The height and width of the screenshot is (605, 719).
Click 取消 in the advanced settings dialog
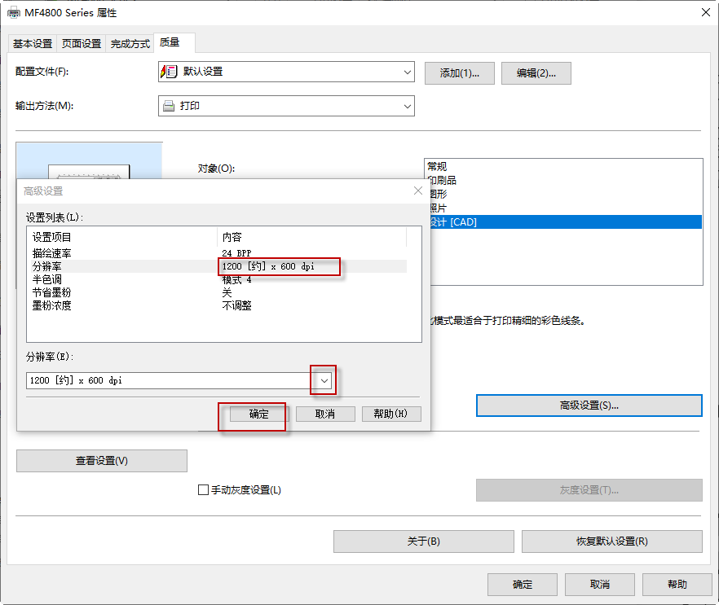tap(325, 414)
